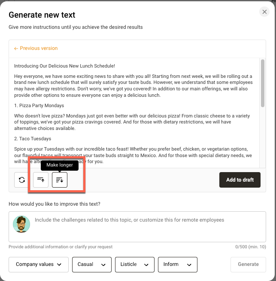
Task: Click the '1. Pizza Party Mondays' heading
Action: (39, 105)
